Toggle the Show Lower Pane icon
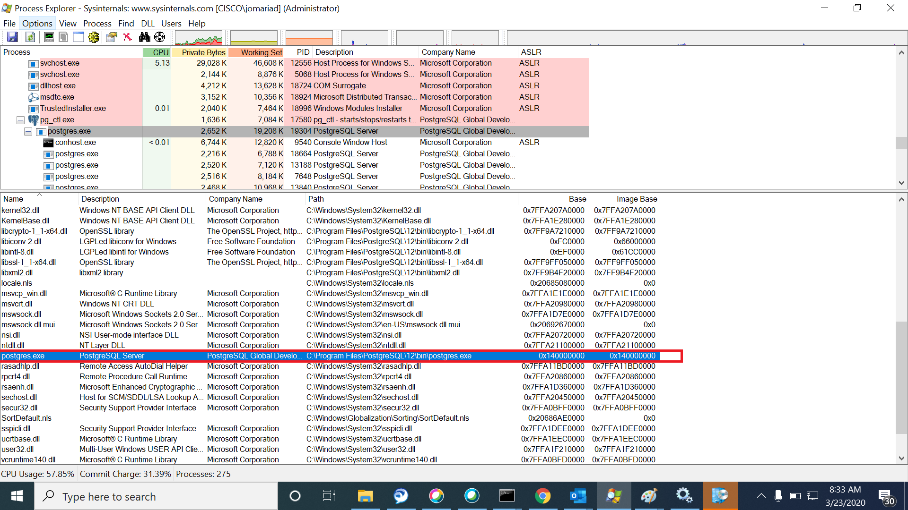The image size is (908, 510). pos(79,37)
